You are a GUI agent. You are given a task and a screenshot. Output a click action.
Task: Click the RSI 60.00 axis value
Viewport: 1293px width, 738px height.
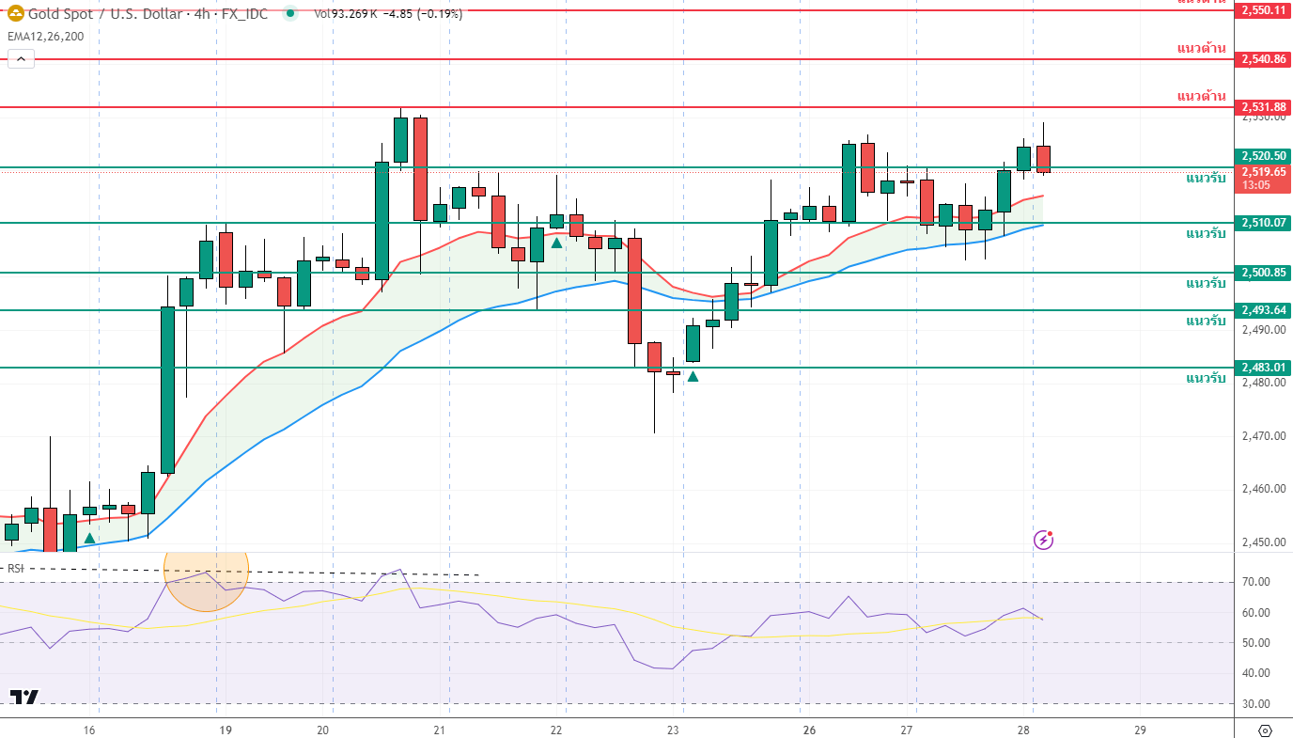click(1256, 613)
